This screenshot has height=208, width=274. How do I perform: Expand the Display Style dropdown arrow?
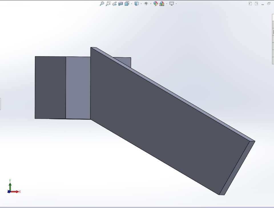[141, 4]
